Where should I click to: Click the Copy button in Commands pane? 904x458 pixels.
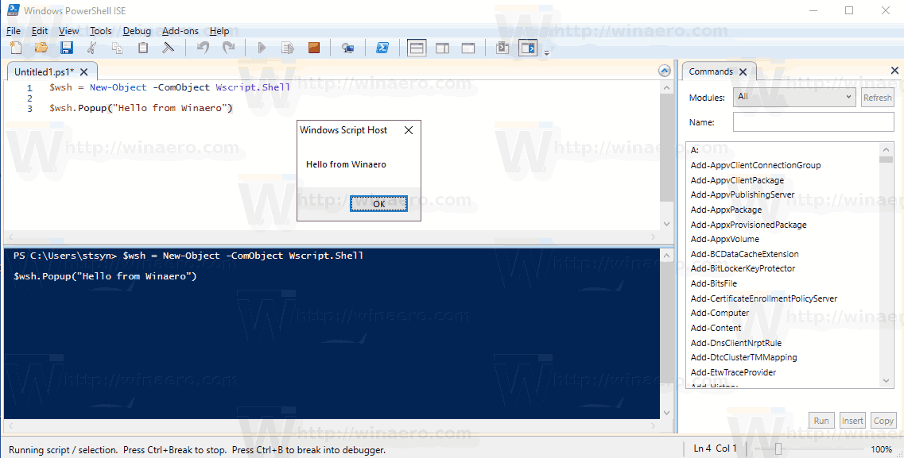tap(883, 421)
